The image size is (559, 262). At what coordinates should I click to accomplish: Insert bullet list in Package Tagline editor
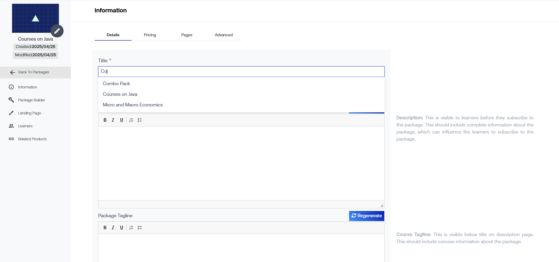[140, 228]
